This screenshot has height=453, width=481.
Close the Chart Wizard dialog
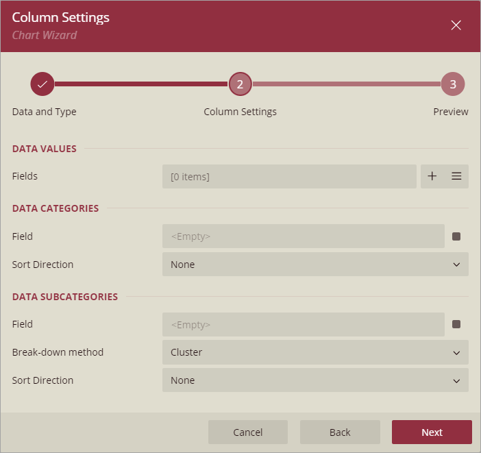[456, 25]
